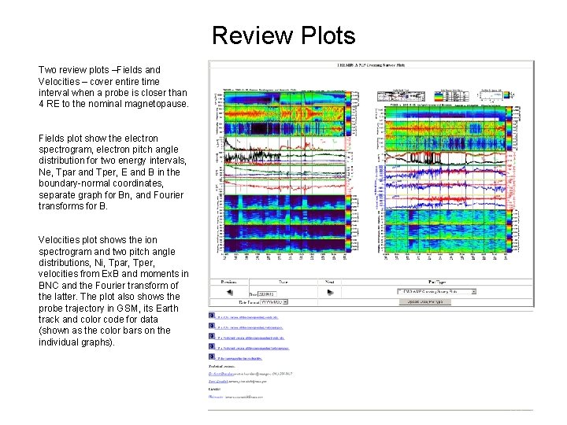Click the icon beside the topmost download link
This screenshot has height=425, width=567.
point(212,316)
